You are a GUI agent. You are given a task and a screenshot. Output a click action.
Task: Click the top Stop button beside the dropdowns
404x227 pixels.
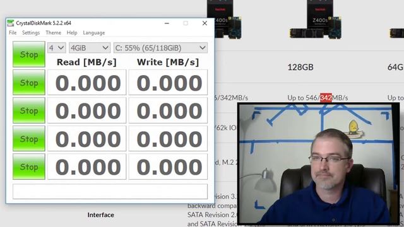29,54
